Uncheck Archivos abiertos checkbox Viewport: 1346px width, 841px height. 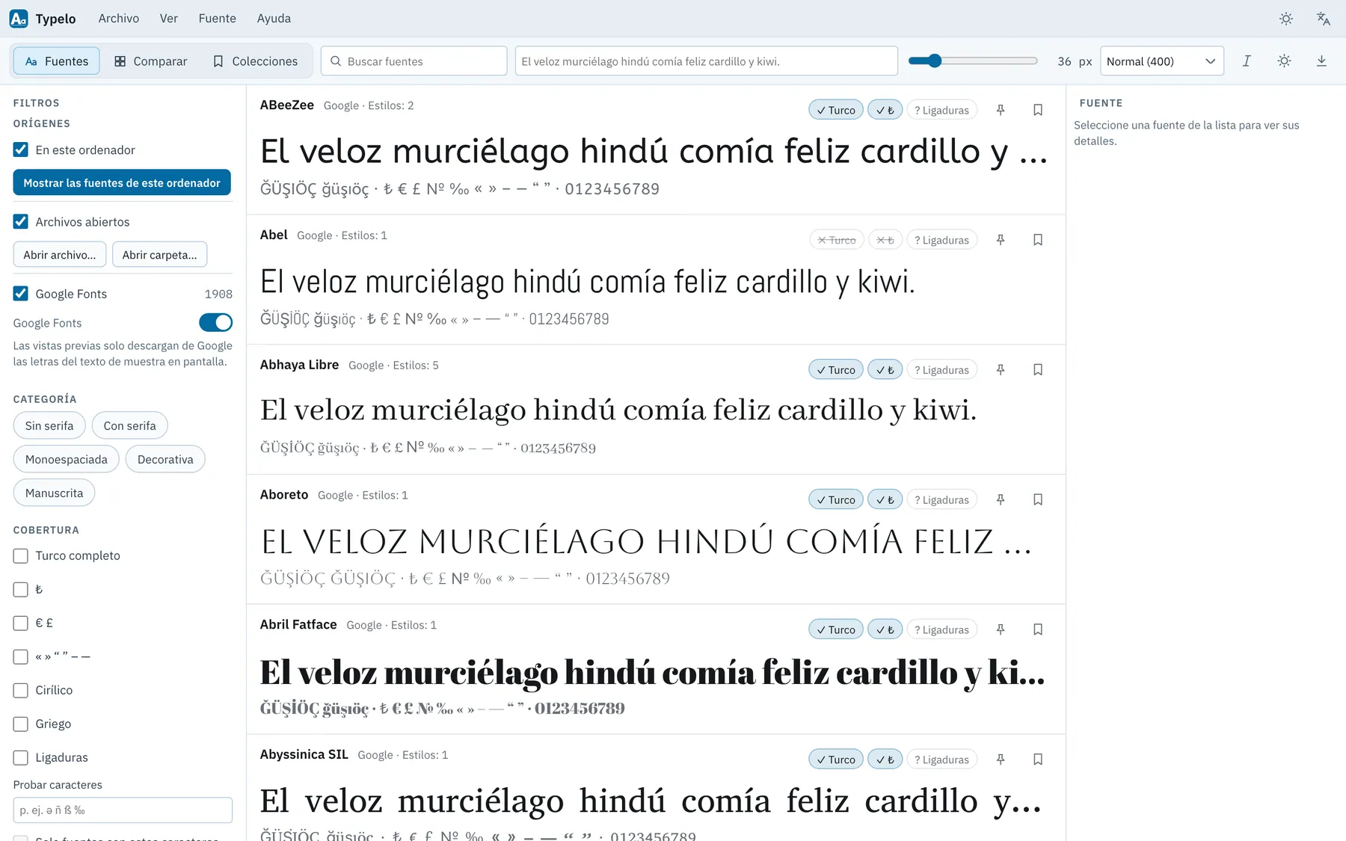pos(21,221)
